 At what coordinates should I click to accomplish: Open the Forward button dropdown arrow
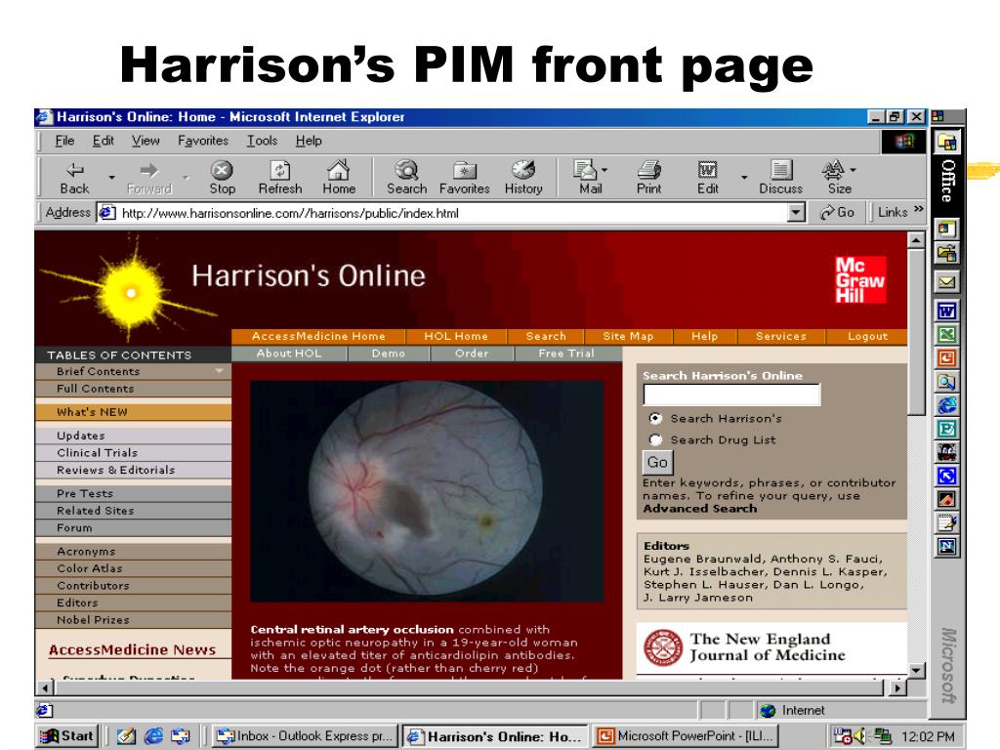pos(186,178)
